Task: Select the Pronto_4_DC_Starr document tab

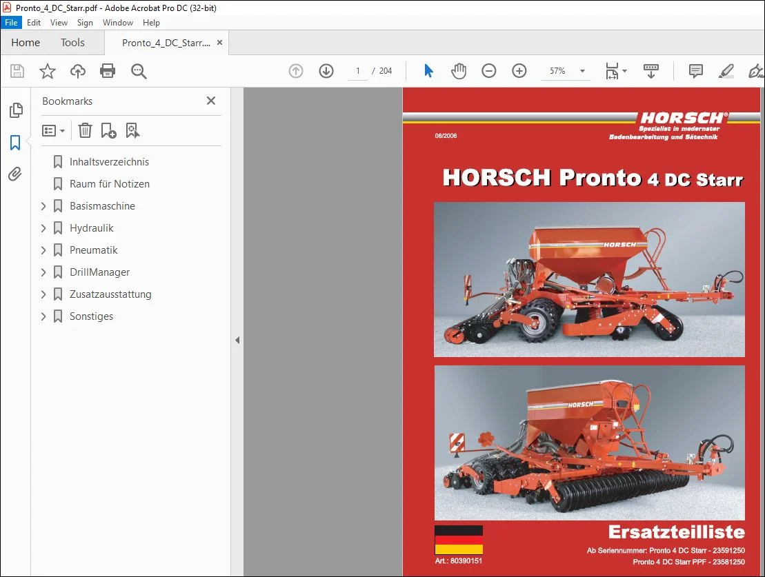Action: (x=166, y=43)
